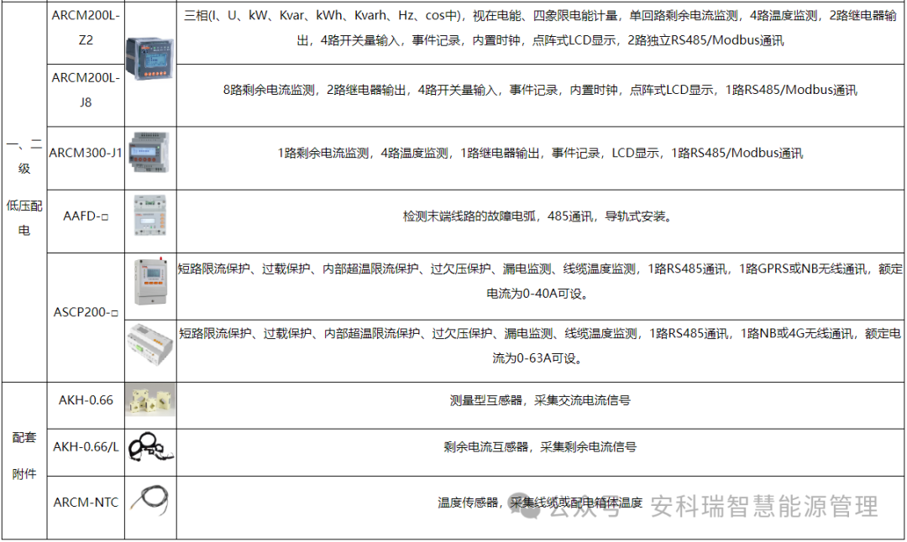Click the second ASCP200-□ device image

[150, 344]
